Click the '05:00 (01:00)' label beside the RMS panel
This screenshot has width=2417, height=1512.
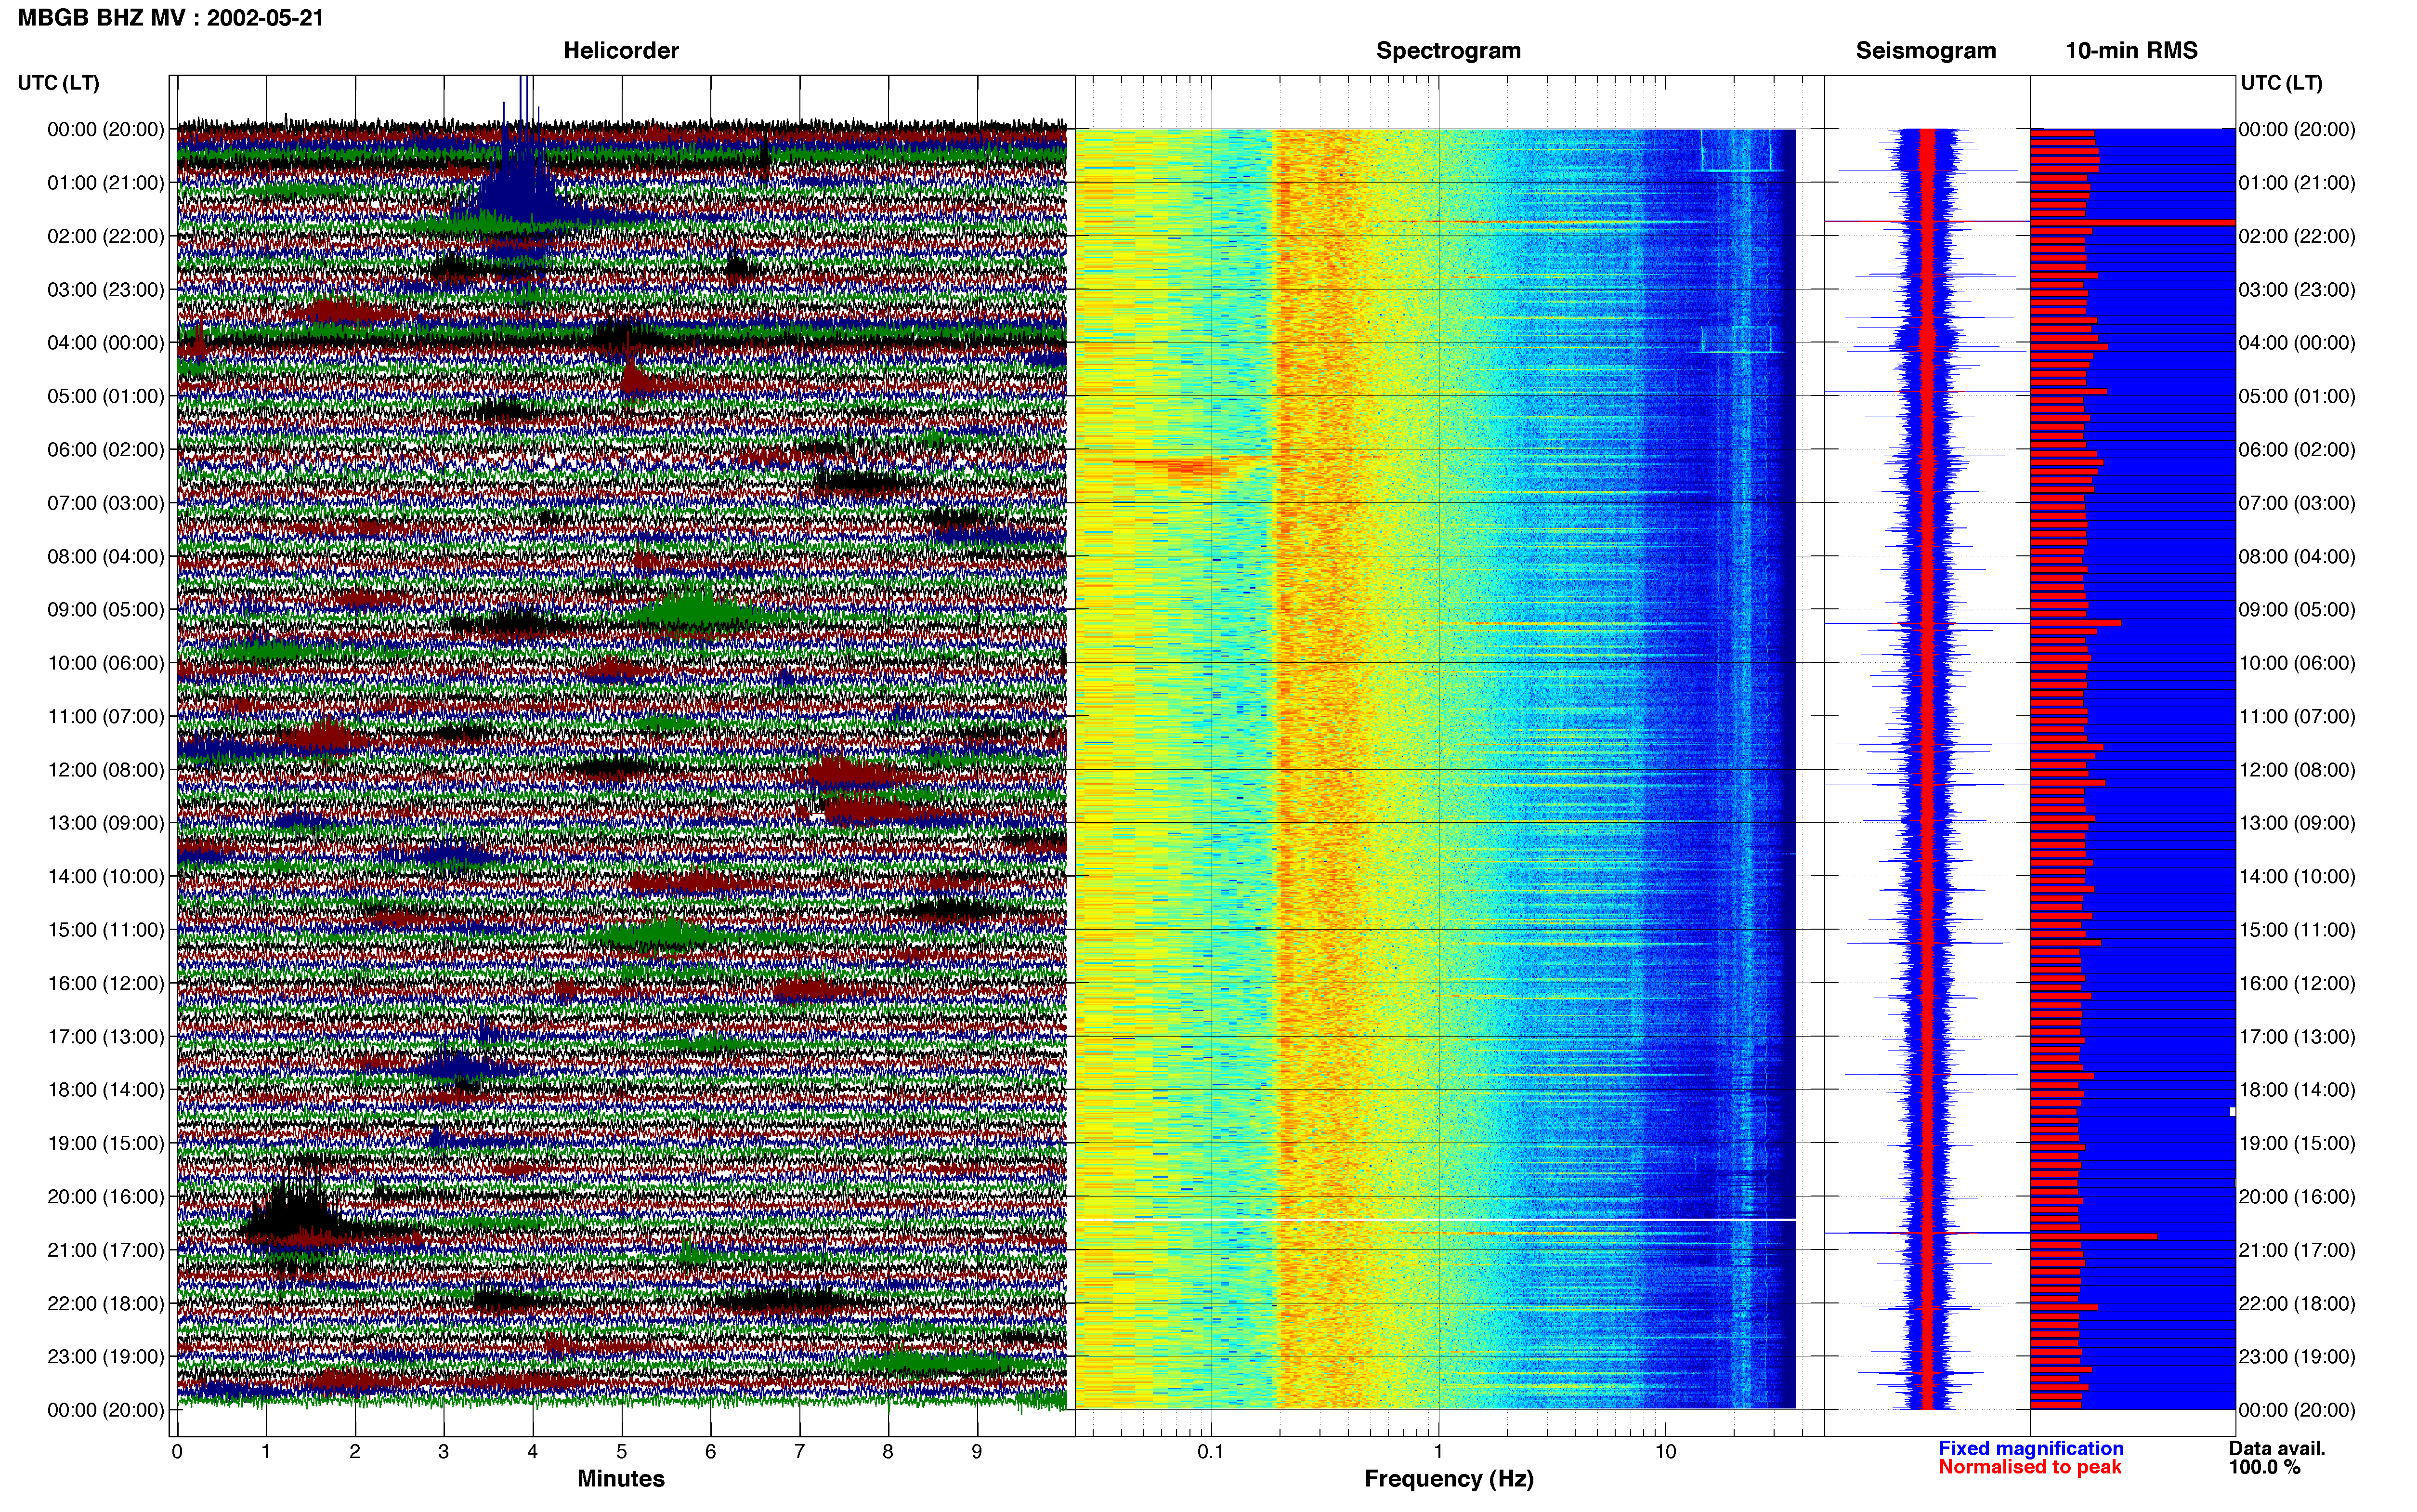tap(2297, 396)
